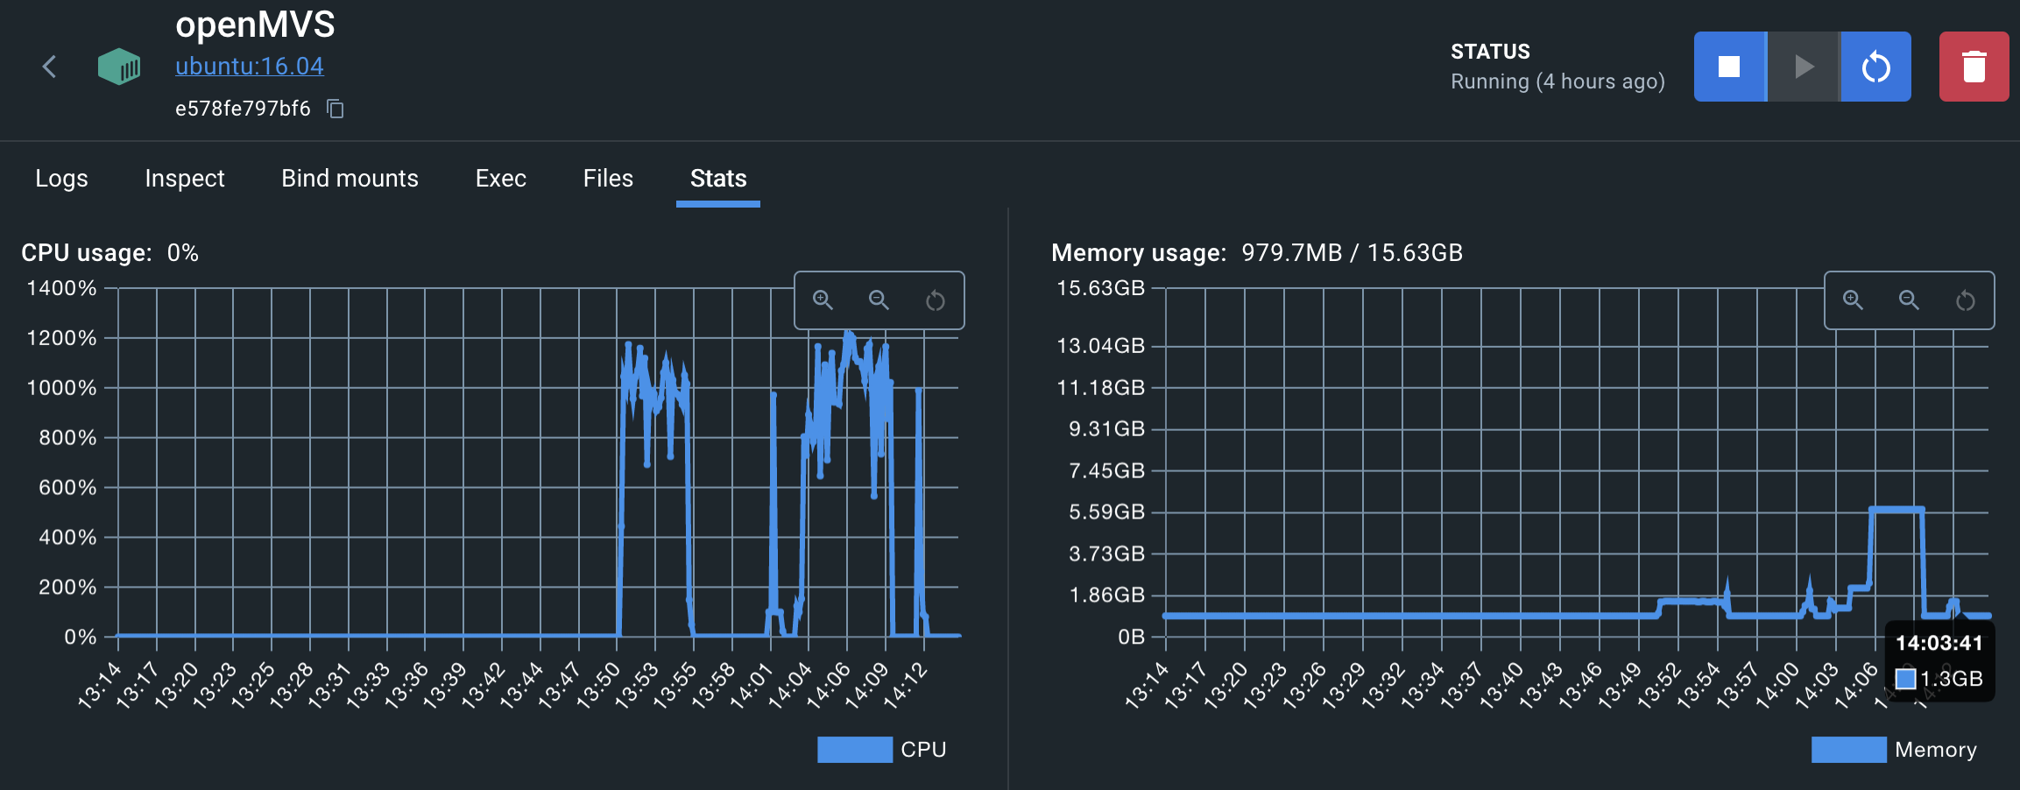Click the green container cube icon

119,67
